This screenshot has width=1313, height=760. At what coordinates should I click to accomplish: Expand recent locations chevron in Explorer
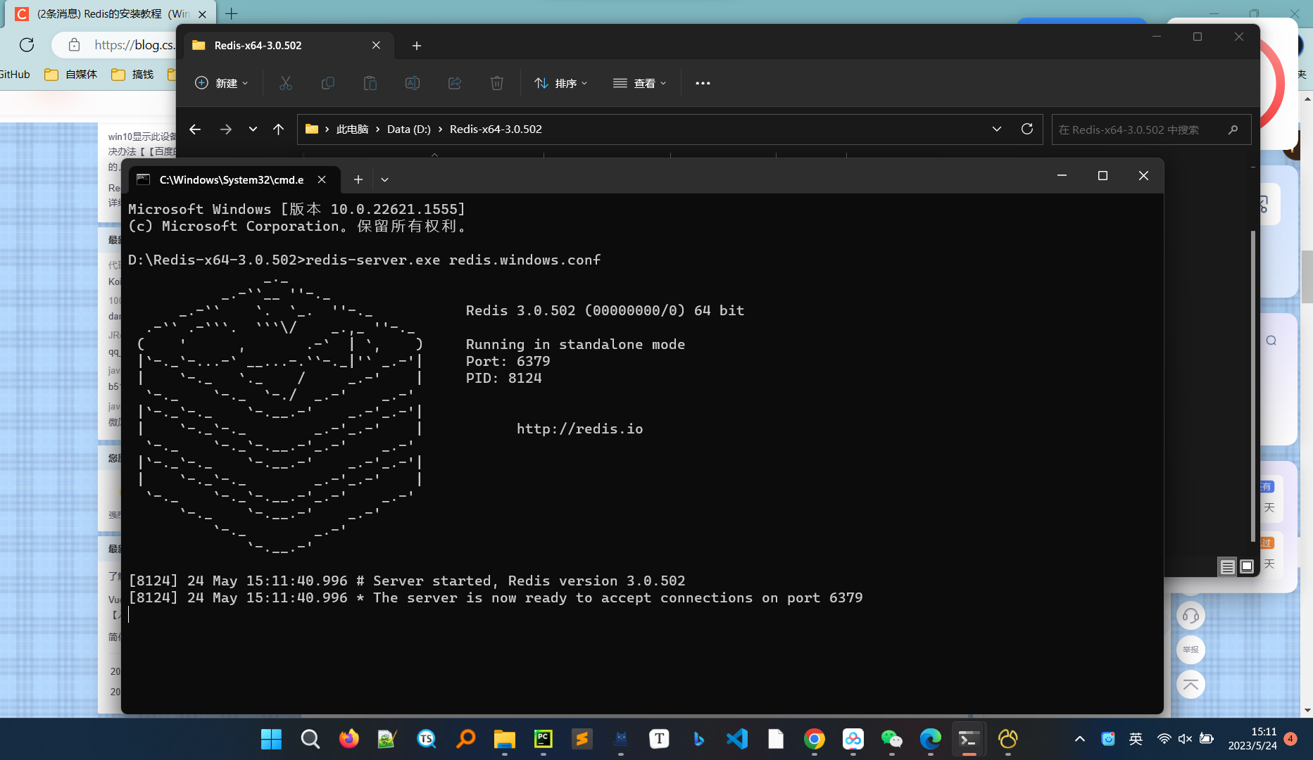point(253,129)
